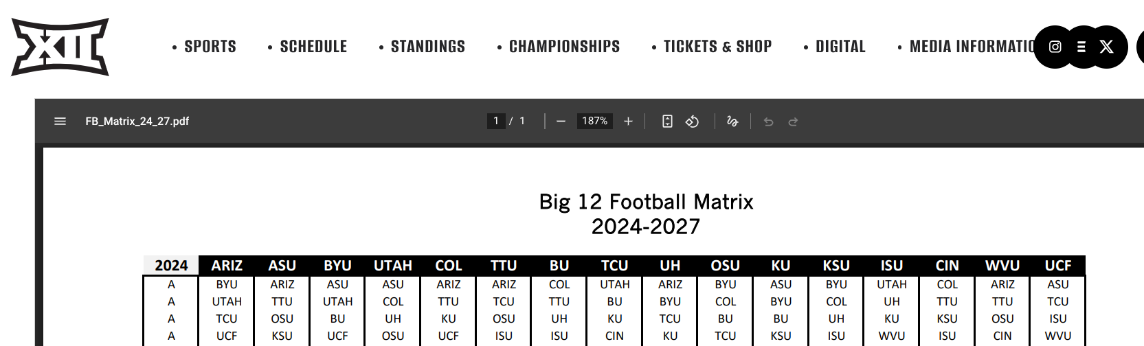The width and height of the screenshot is (1144, 346).
Task: Open the Big 12 Instagram page
Action: [1055, 47]
